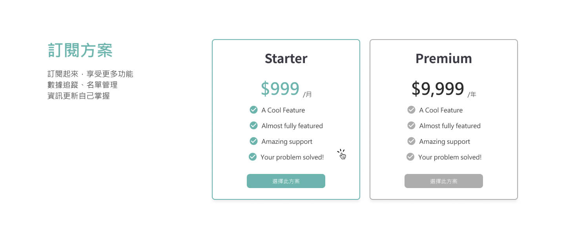Click teal checkmark beside Starter Your problem solved!
The width and height of the screenshot is (565, 239).
pos(253,157)
